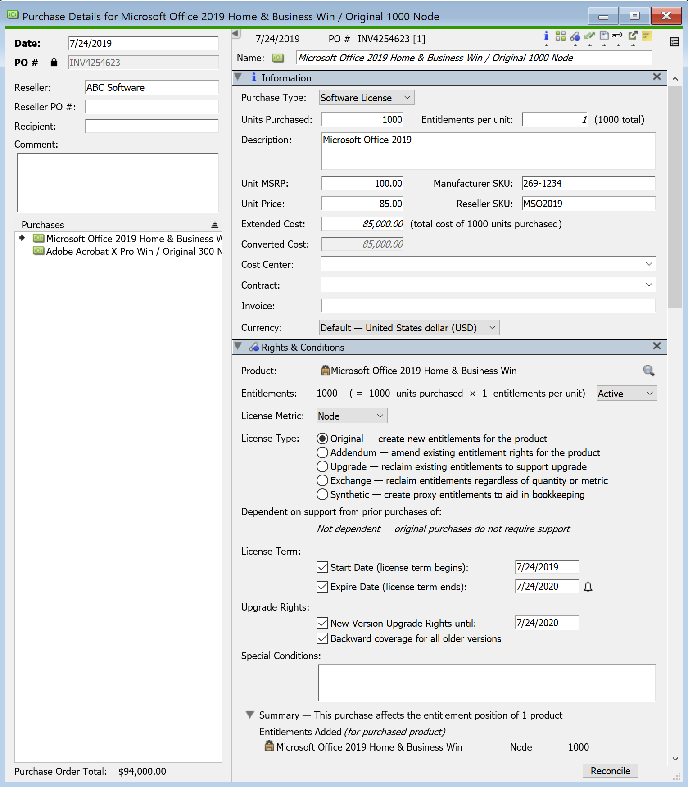Uncheck Backward coverage for all older versions

[322, 638]
